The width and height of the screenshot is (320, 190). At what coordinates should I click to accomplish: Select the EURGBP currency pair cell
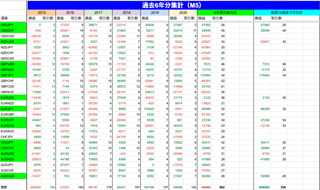pyautogui.click(x=13, y=114)
